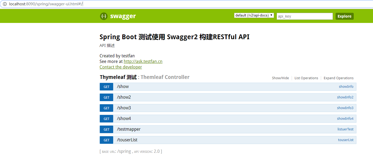This screenshot has height=156, width=373.
Task: Expand the /show4 endpoint path
Action: (x=124, y=118)
